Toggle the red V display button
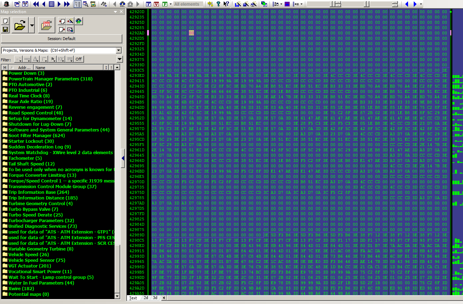 tap(157, 4)
